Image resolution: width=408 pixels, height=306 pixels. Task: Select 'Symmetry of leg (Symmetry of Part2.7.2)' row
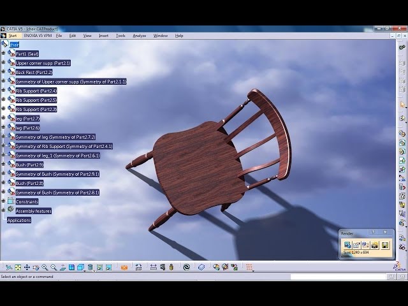click(55, 137)
